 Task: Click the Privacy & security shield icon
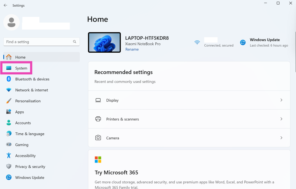9,166
